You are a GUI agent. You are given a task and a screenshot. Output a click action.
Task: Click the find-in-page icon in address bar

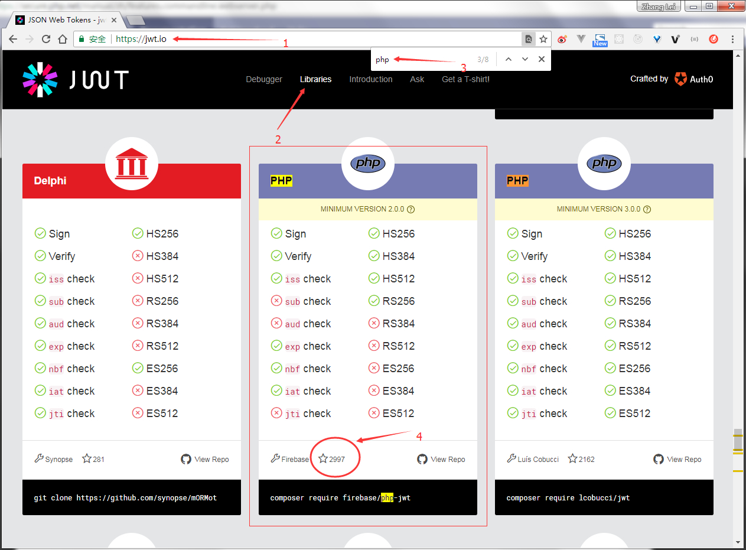click(529, 39)
